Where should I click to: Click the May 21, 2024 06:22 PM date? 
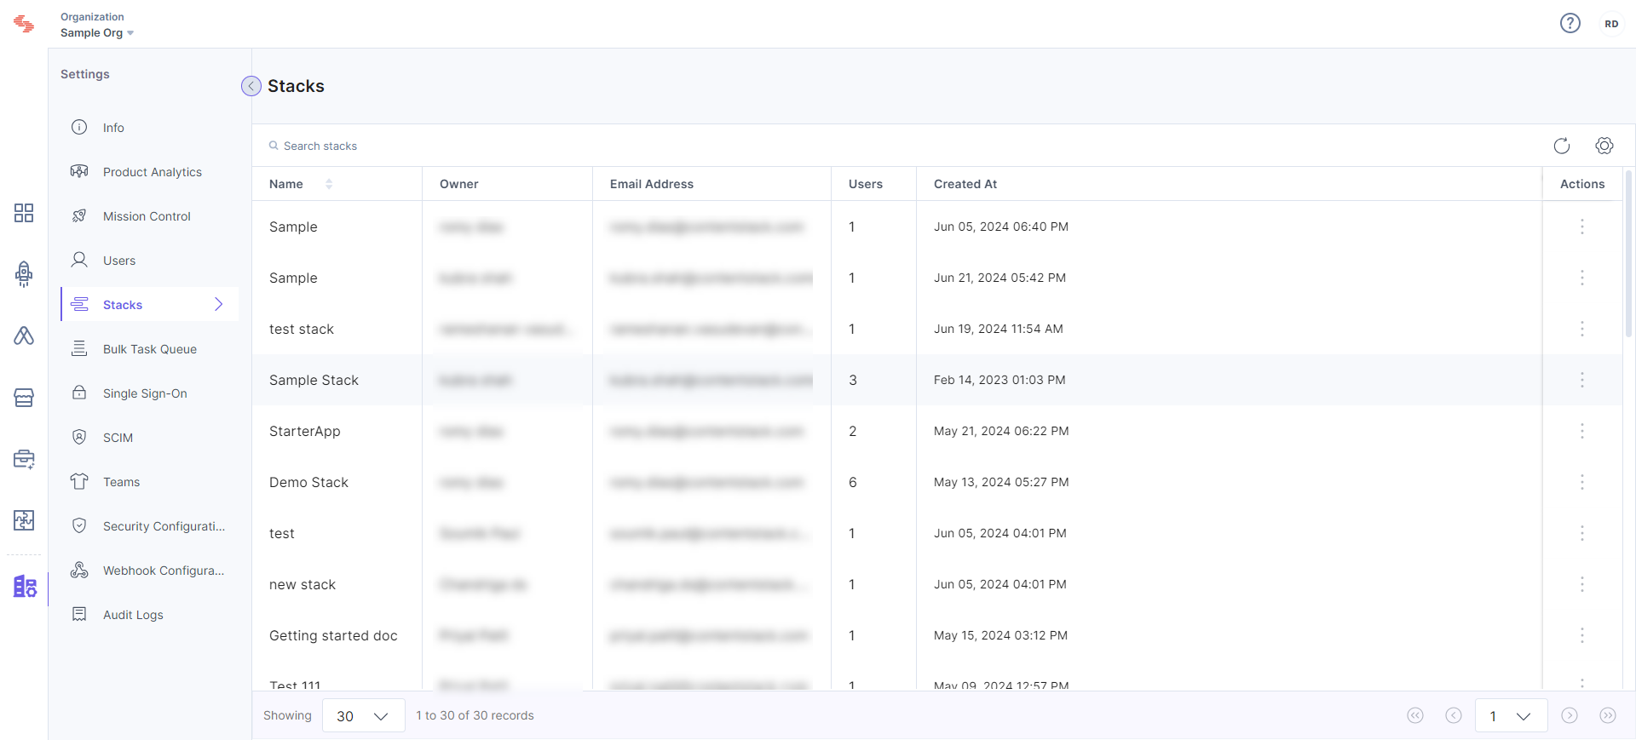tap(1001, 431)
